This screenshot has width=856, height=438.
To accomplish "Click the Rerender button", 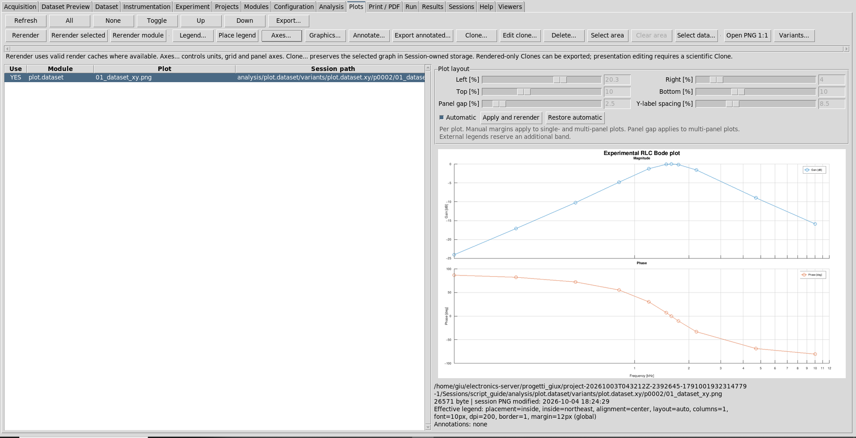I will tap(26, 36).
